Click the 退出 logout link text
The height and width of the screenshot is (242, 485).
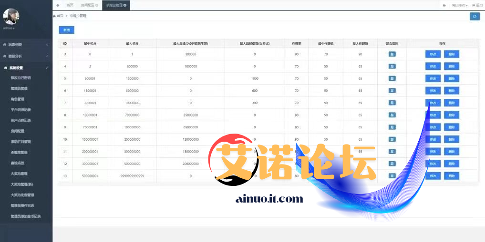[x=479, y=5]
